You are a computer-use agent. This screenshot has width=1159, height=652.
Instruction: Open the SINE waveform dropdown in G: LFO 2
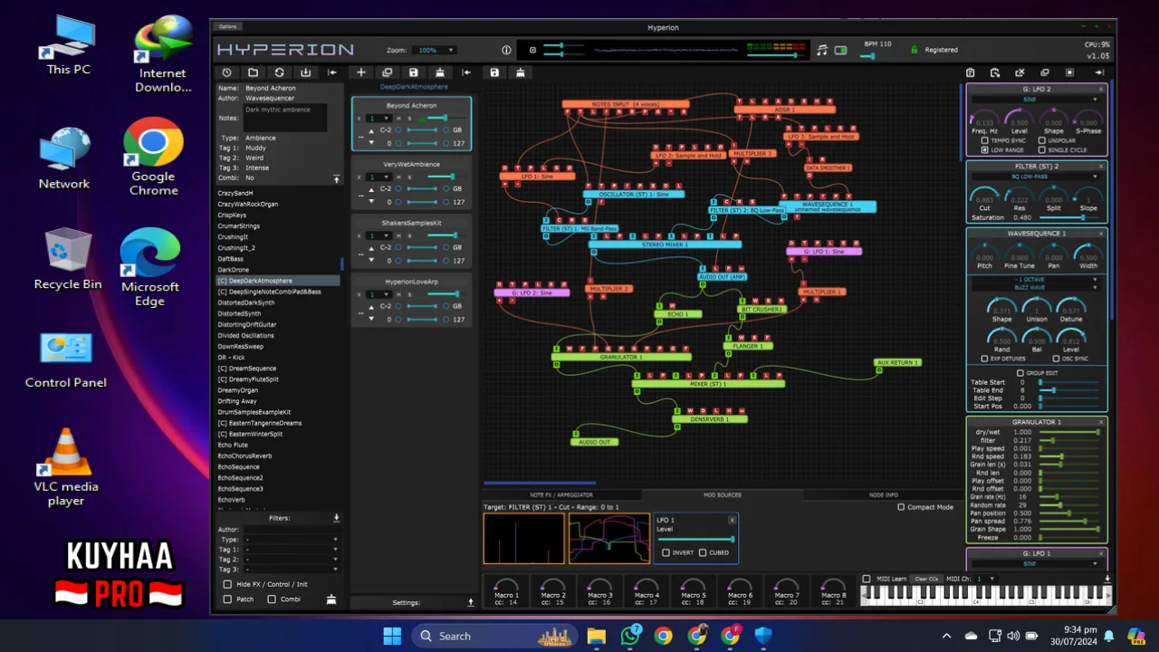click(x=1036, y=100)
